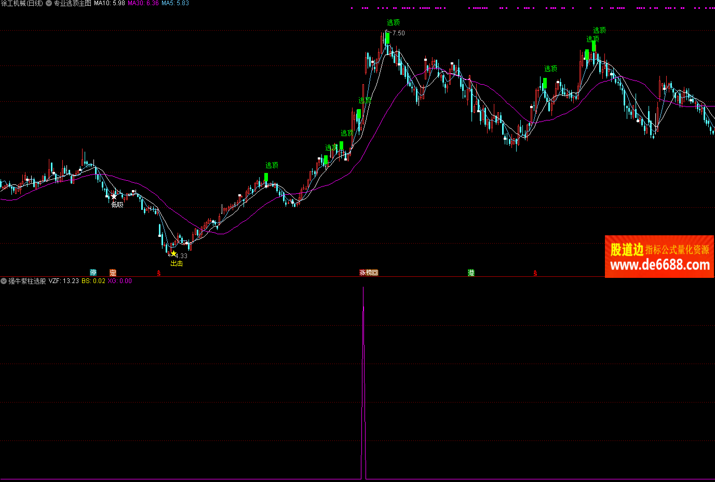This screenshot has height=482, width=715.
Task: Select the 逃顶 marker at 7.50 peak
Action: [393, 22]
